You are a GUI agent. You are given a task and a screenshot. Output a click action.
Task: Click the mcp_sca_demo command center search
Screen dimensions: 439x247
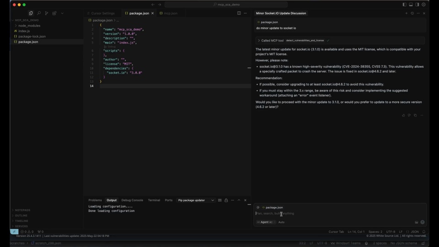(x=226, y=5)
